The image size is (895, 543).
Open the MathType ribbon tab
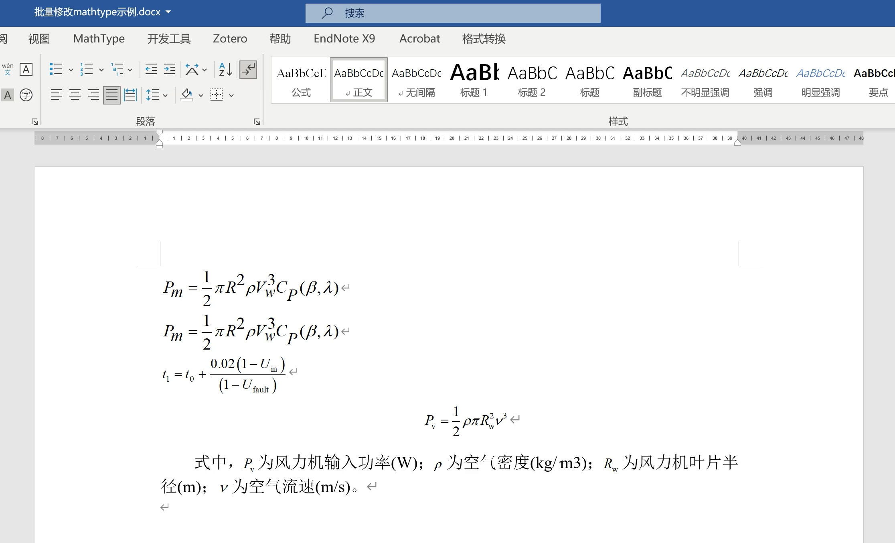point(99,38)
